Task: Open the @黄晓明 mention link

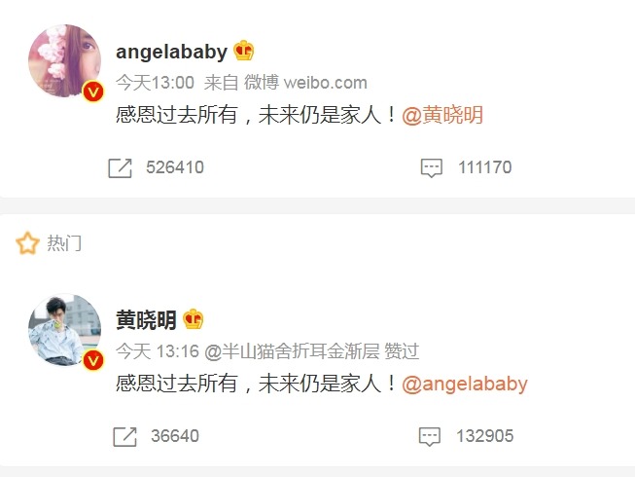Action: [442, 115]
